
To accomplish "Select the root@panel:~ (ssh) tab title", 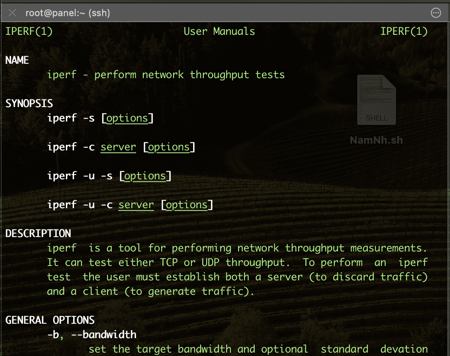I will tap(68, 13).
